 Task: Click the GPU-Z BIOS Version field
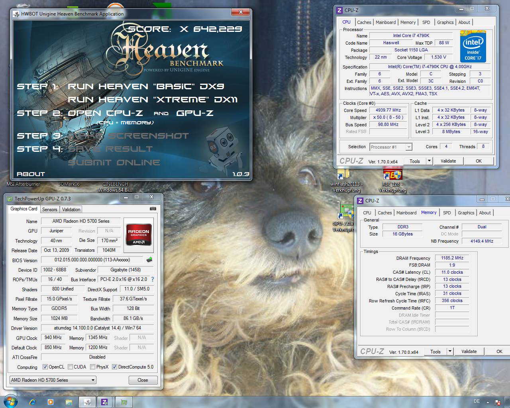(93, 260)
